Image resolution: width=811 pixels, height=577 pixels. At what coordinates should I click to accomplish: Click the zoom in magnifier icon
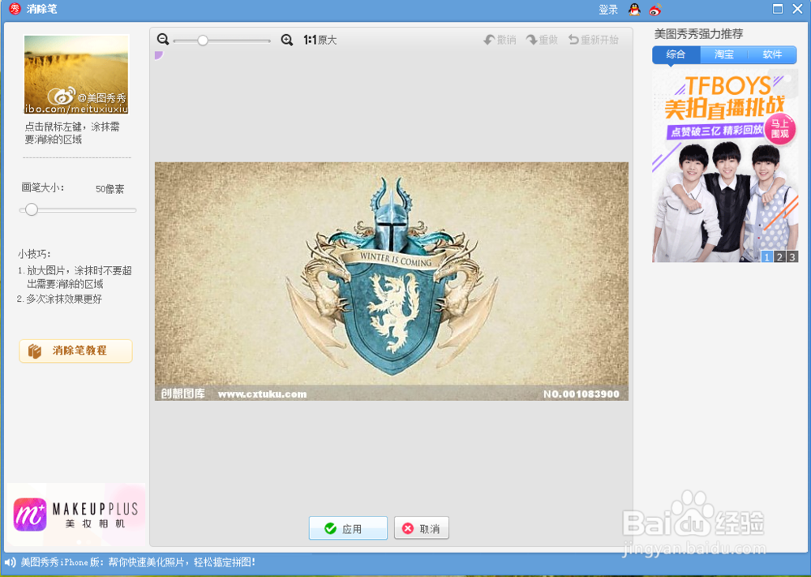pos(286,40)
